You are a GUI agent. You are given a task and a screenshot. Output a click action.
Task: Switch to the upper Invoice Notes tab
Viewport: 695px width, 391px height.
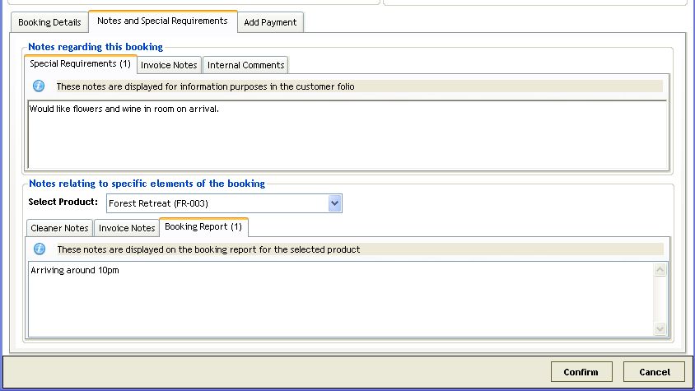tap(169, 65)
